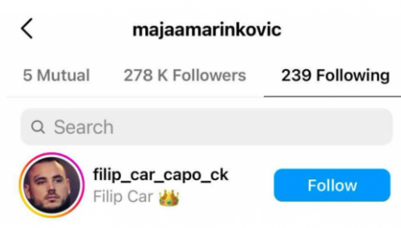Open the filip_car_capo_ck list row
Screen dimensions: 401x228
205,185
